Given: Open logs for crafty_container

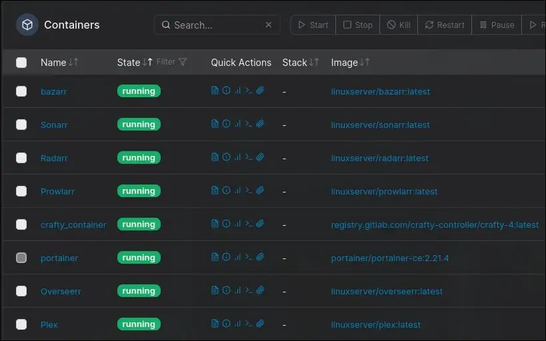Looking at the screenshot, I should (x=215, y=224).
